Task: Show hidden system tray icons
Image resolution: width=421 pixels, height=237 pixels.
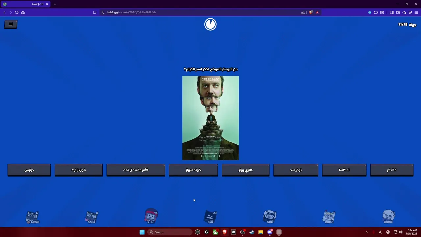Action: click(x=367, y=232)
